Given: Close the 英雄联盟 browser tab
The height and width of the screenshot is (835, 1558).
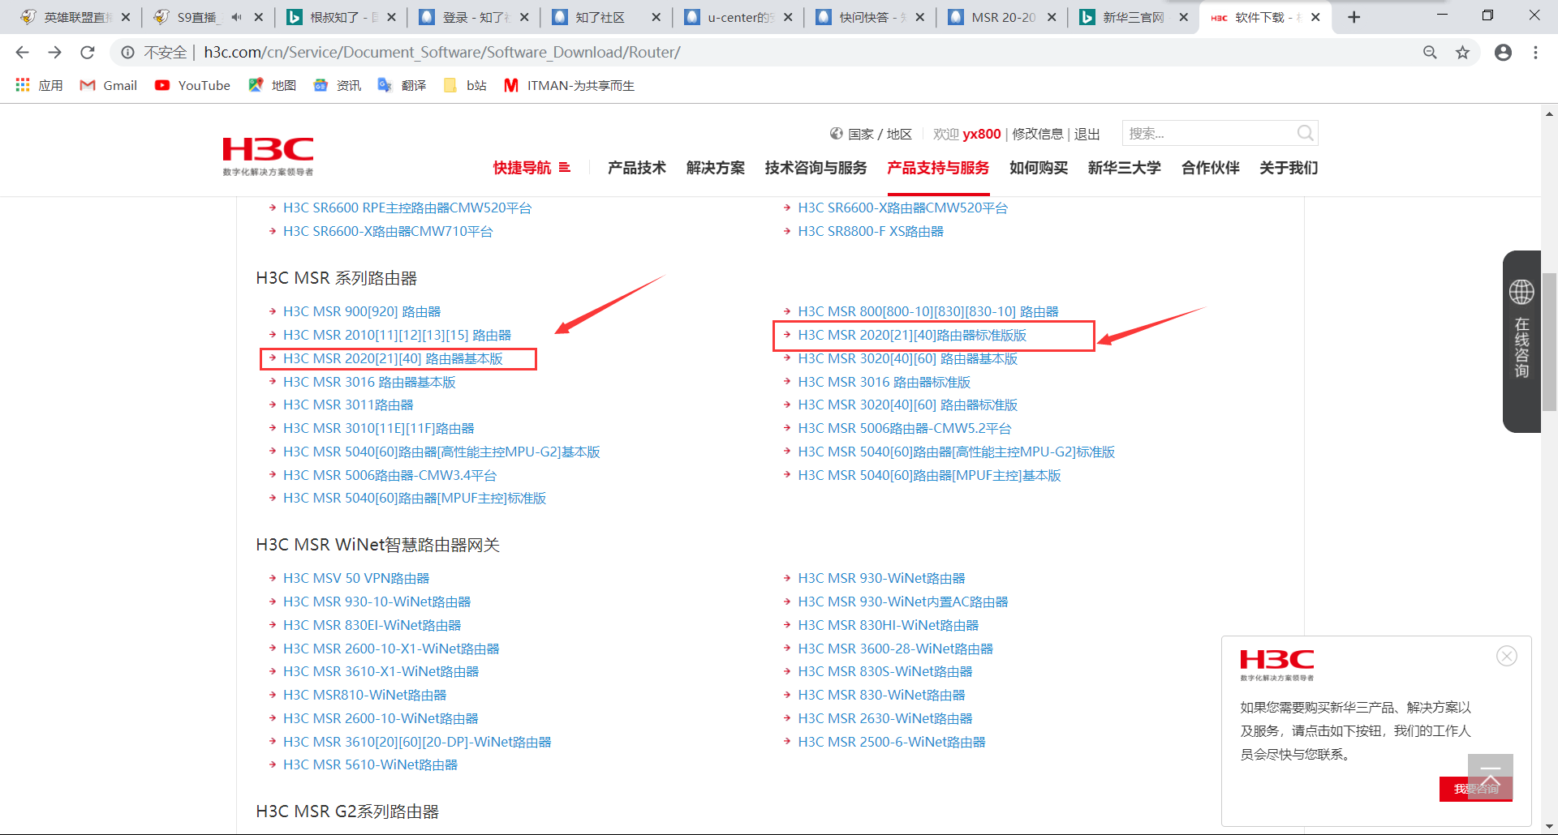Looking at the screenshot, I should click(126, 17).
